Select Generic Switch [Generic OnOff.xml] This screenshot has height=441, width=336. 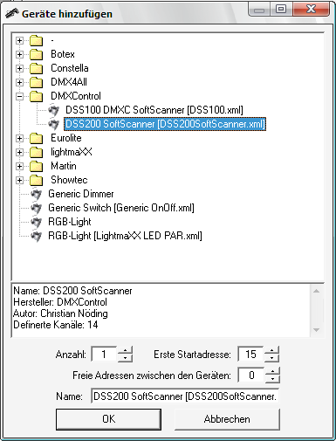click(x=121, y=208)
